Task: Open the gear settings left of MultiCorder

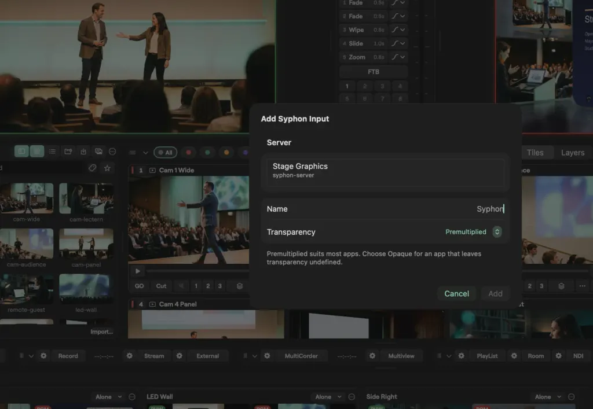Action: tap(267, 356)
